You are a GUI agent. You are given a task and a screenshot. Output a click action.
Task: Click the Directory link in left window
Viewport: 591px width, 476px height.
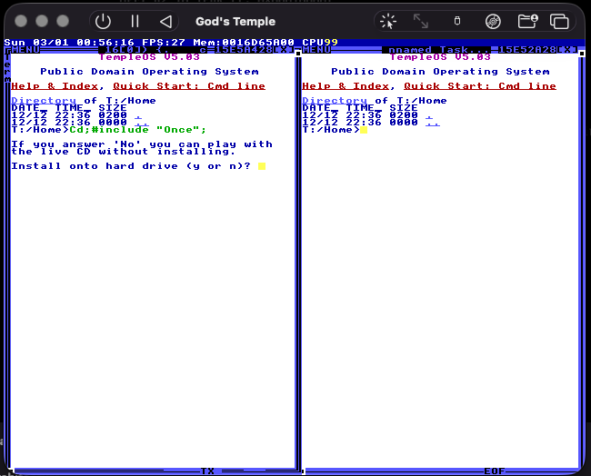coord(44,101)
